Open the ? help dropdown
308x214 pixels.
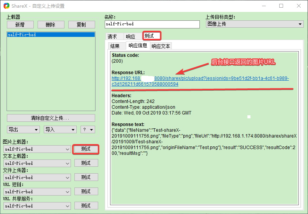[88, 129]
